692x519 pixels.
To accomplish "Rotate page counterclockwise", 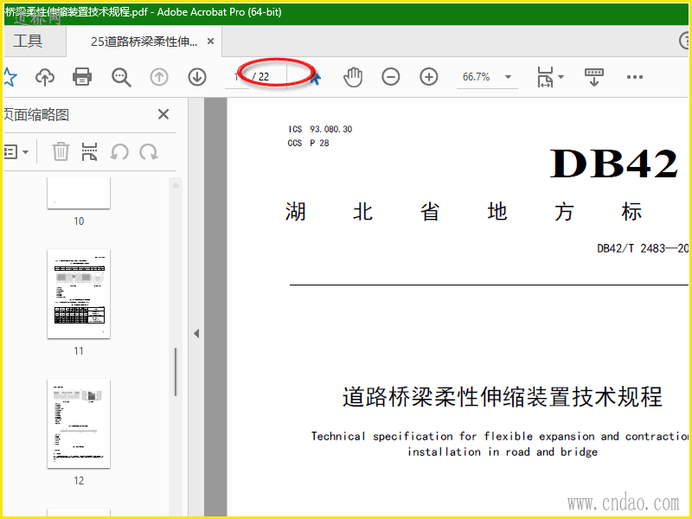I will [119, 152].
